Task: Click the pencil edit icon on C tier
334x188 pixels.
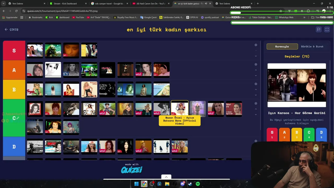Action: (17, 118)
